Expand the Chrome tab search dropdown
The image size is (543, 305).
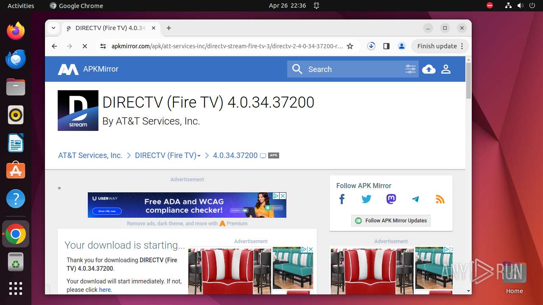pos(53,28)
